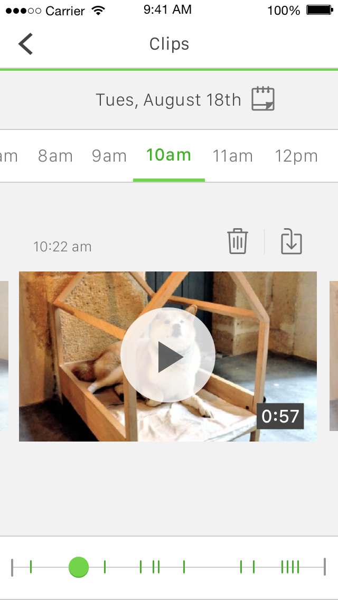Tap the Tues, August 18th date
338x600 pixels.
tap(168, 100)
